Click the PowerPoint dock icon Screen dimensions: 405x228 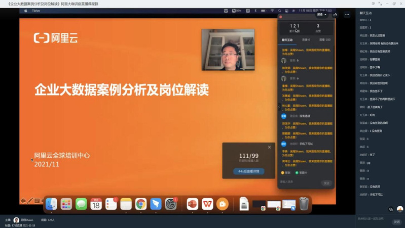pos(192,204)
